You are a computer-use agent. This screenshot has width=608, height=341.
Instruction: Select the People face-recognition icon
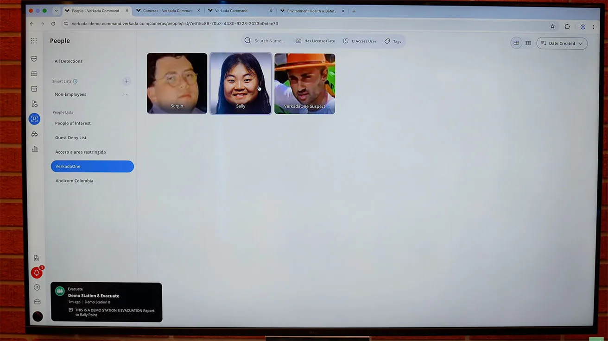[34, 119]
